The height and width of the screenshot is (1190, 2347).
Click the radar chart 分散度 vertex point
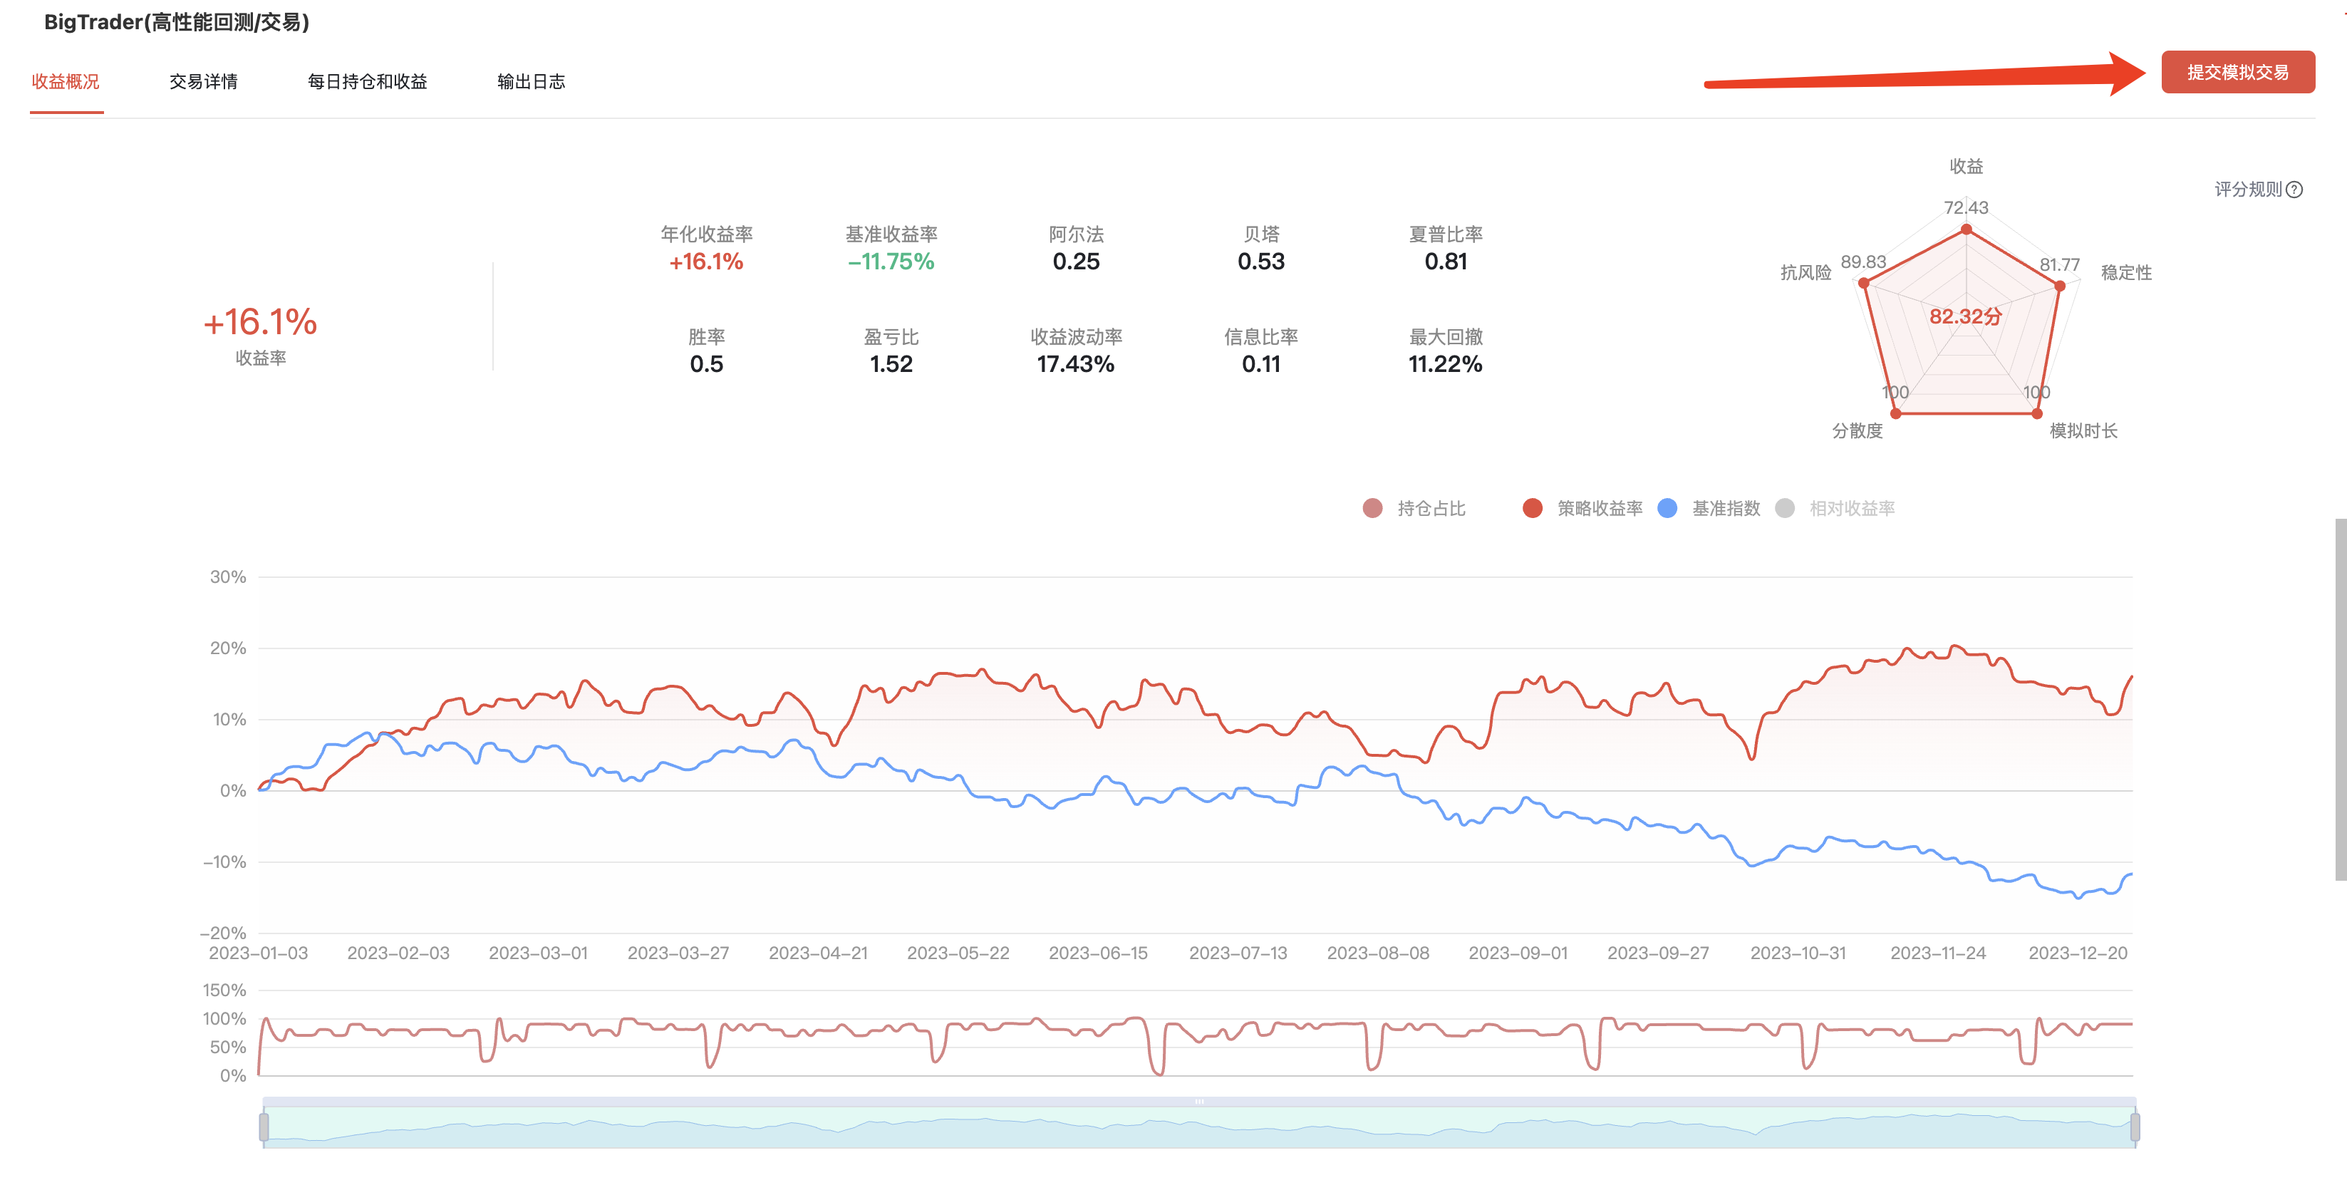(x=1896, y=414)
